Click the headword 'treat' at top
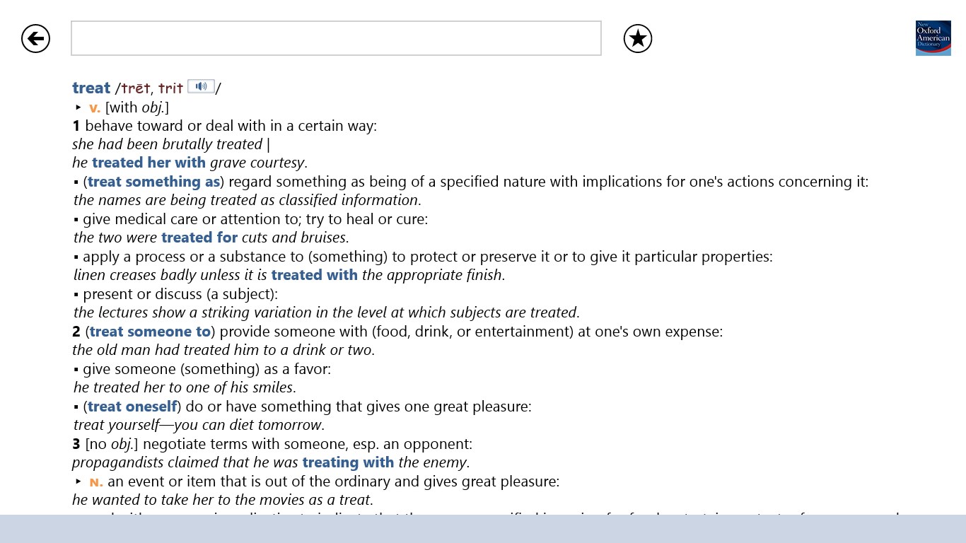The image size is (966, 543). pos(91,88)
